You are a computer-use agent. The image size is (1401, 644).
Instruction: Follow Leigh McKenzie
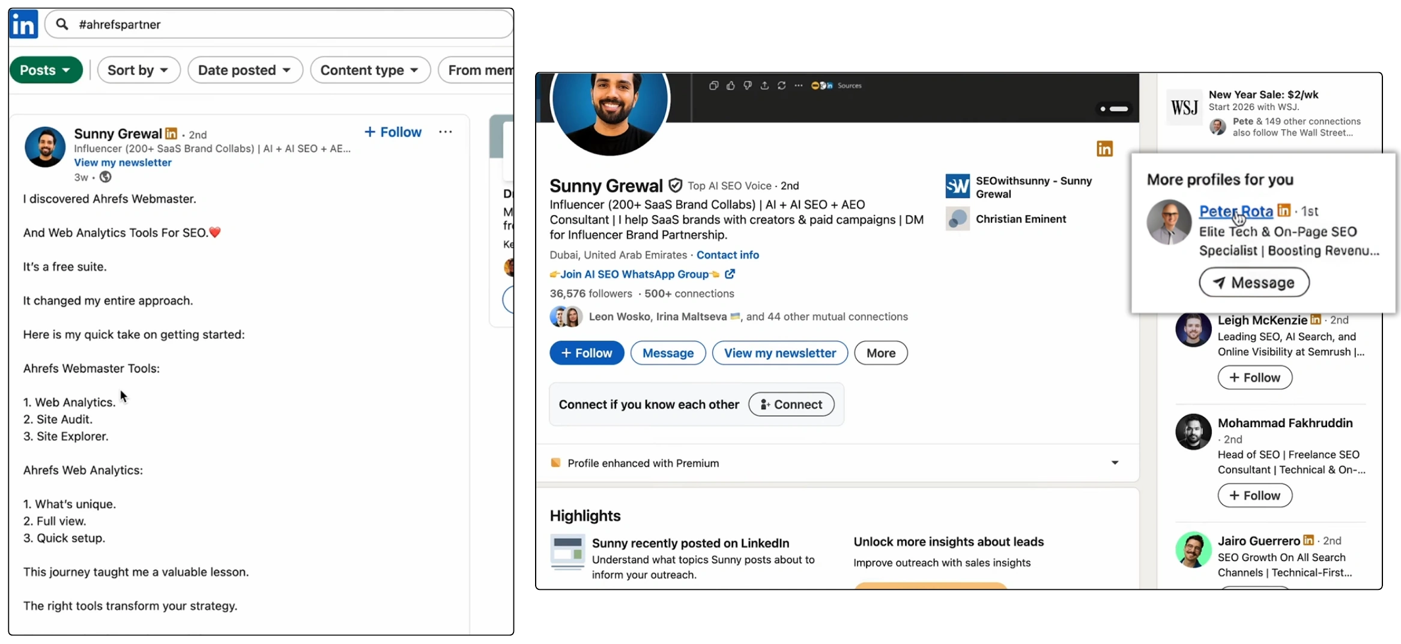click(1254, 377)
